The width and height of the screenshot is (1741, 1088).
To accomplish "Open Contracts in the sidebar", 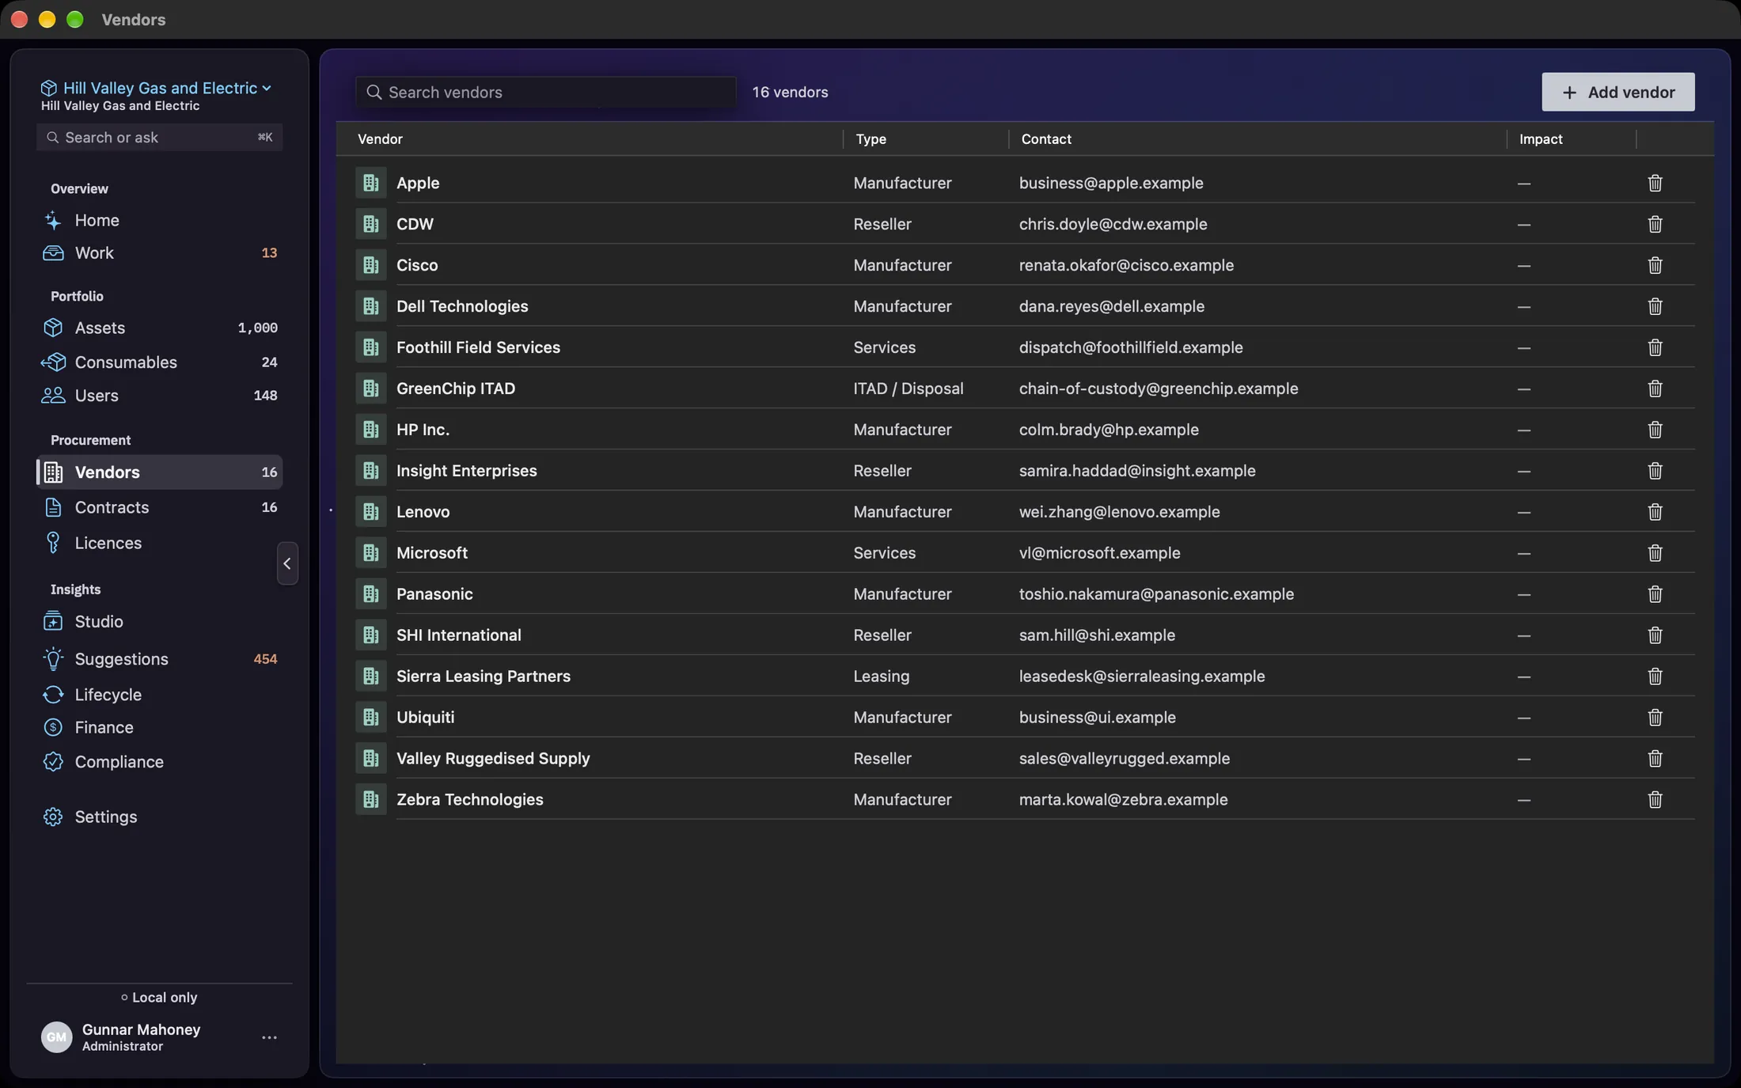I will [159, 507].
